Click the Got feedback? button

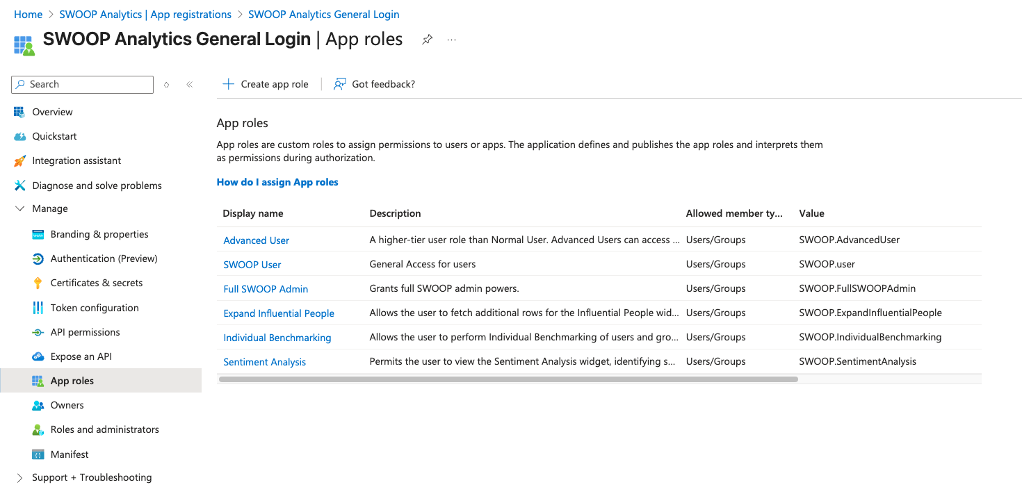(374, 84)
